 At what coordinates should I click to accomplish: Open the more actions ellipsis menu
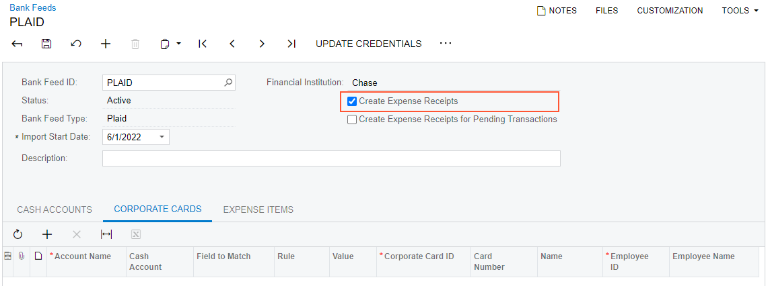(446, 44)
